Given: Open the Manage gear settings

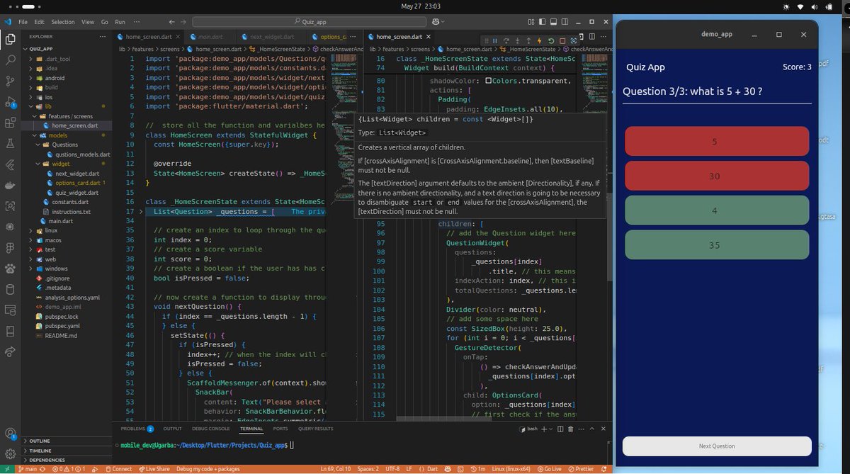Looking at the screenshot, I should click(x=11, y=454).
